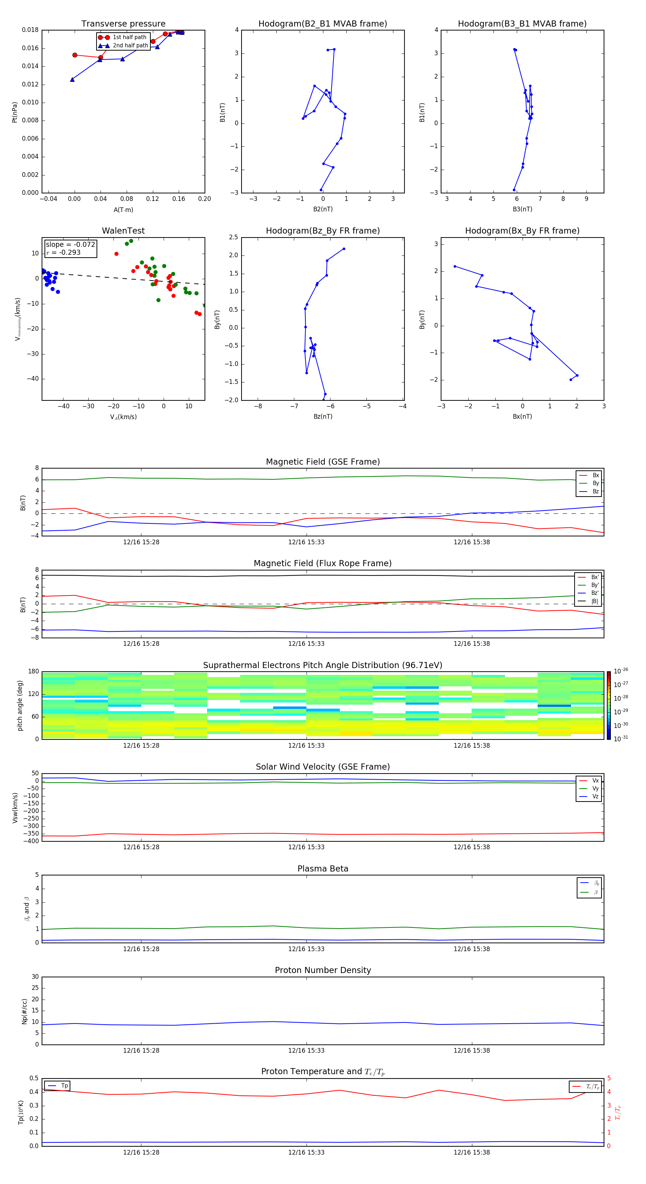Select Bx in GSE magnetic field legend
Screen dimensions: 646x1184
click(589, 475)
